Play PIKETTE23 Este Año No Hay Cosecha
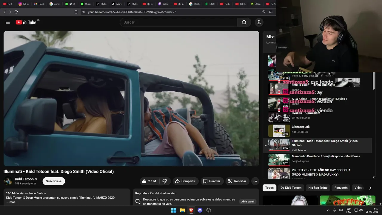This screenshot has width=382, height=215. point(317,173)
